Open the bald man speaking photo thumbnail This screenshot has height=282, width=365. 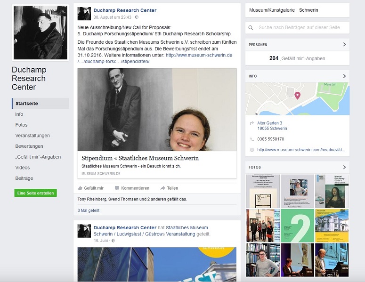pos(332,260)
